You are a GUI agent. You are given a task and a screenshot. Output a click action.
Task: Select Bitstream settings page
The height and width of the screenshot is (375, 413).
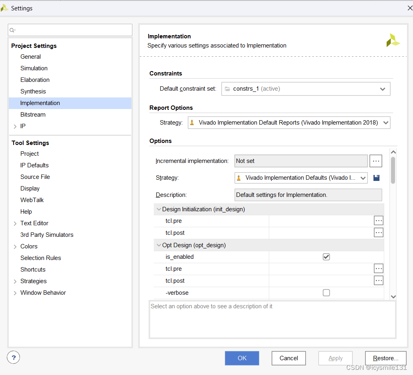coord(33,115)
